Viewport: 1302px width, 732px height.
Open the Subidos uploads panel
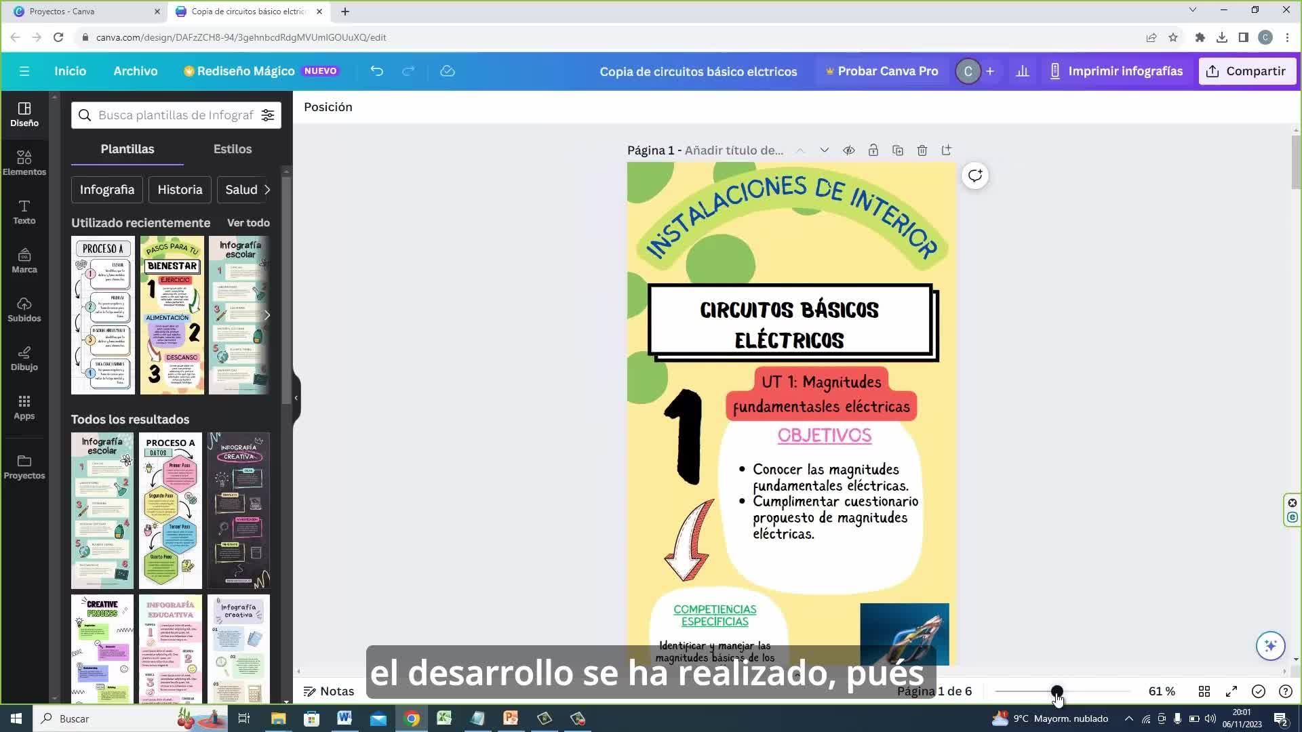[24, 309]
